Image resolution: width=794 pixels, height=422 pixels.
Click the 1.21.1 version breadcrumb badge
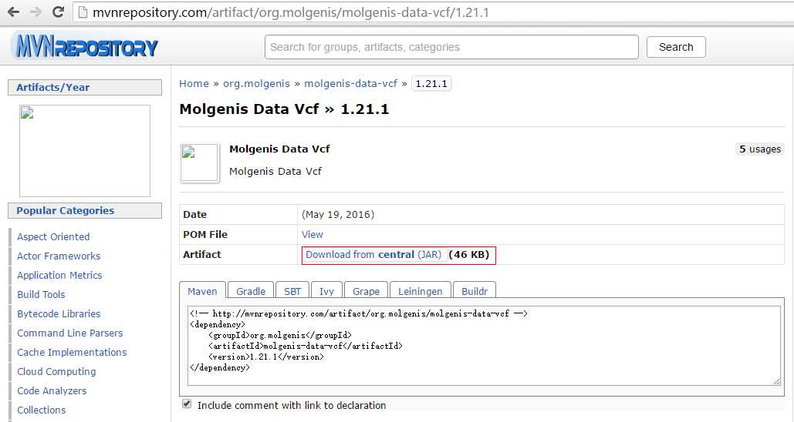[431, 83]
